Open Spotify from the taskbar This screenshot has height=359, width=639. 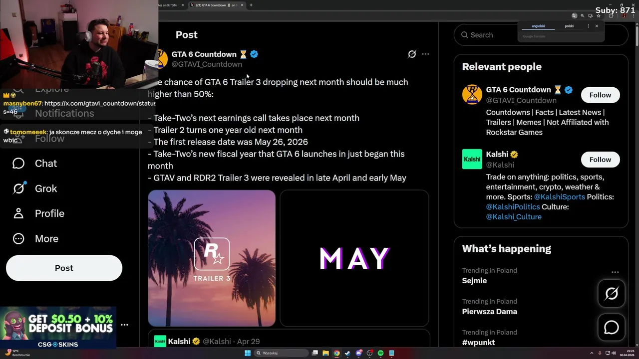click(x=380, y=353)
